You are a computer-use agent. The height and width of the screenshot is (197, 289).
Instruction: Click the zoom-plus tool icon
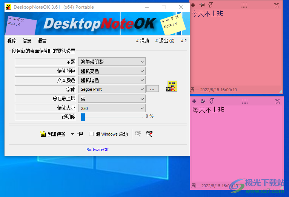click(149, 134)
